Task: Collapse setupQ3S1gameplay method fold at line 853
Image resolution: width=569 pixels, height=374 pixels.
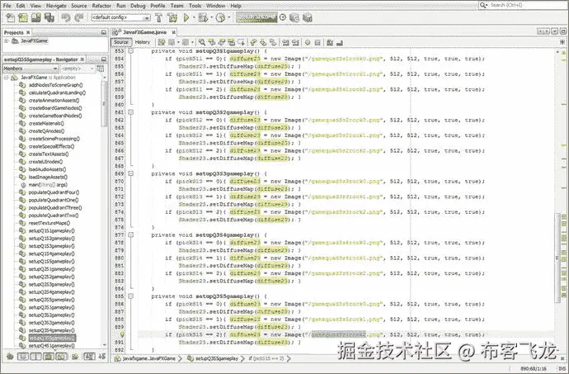Action: (x=130, y=51)
